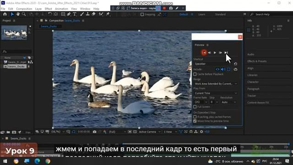Open the 1 View layout dropdown
Screen dimensions: 293x165
[x=170, y=132]
